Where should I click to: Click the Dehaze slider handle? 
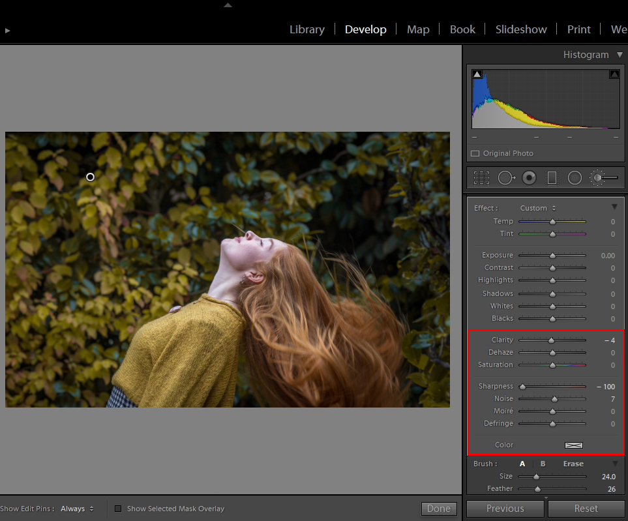click(553, 353)
